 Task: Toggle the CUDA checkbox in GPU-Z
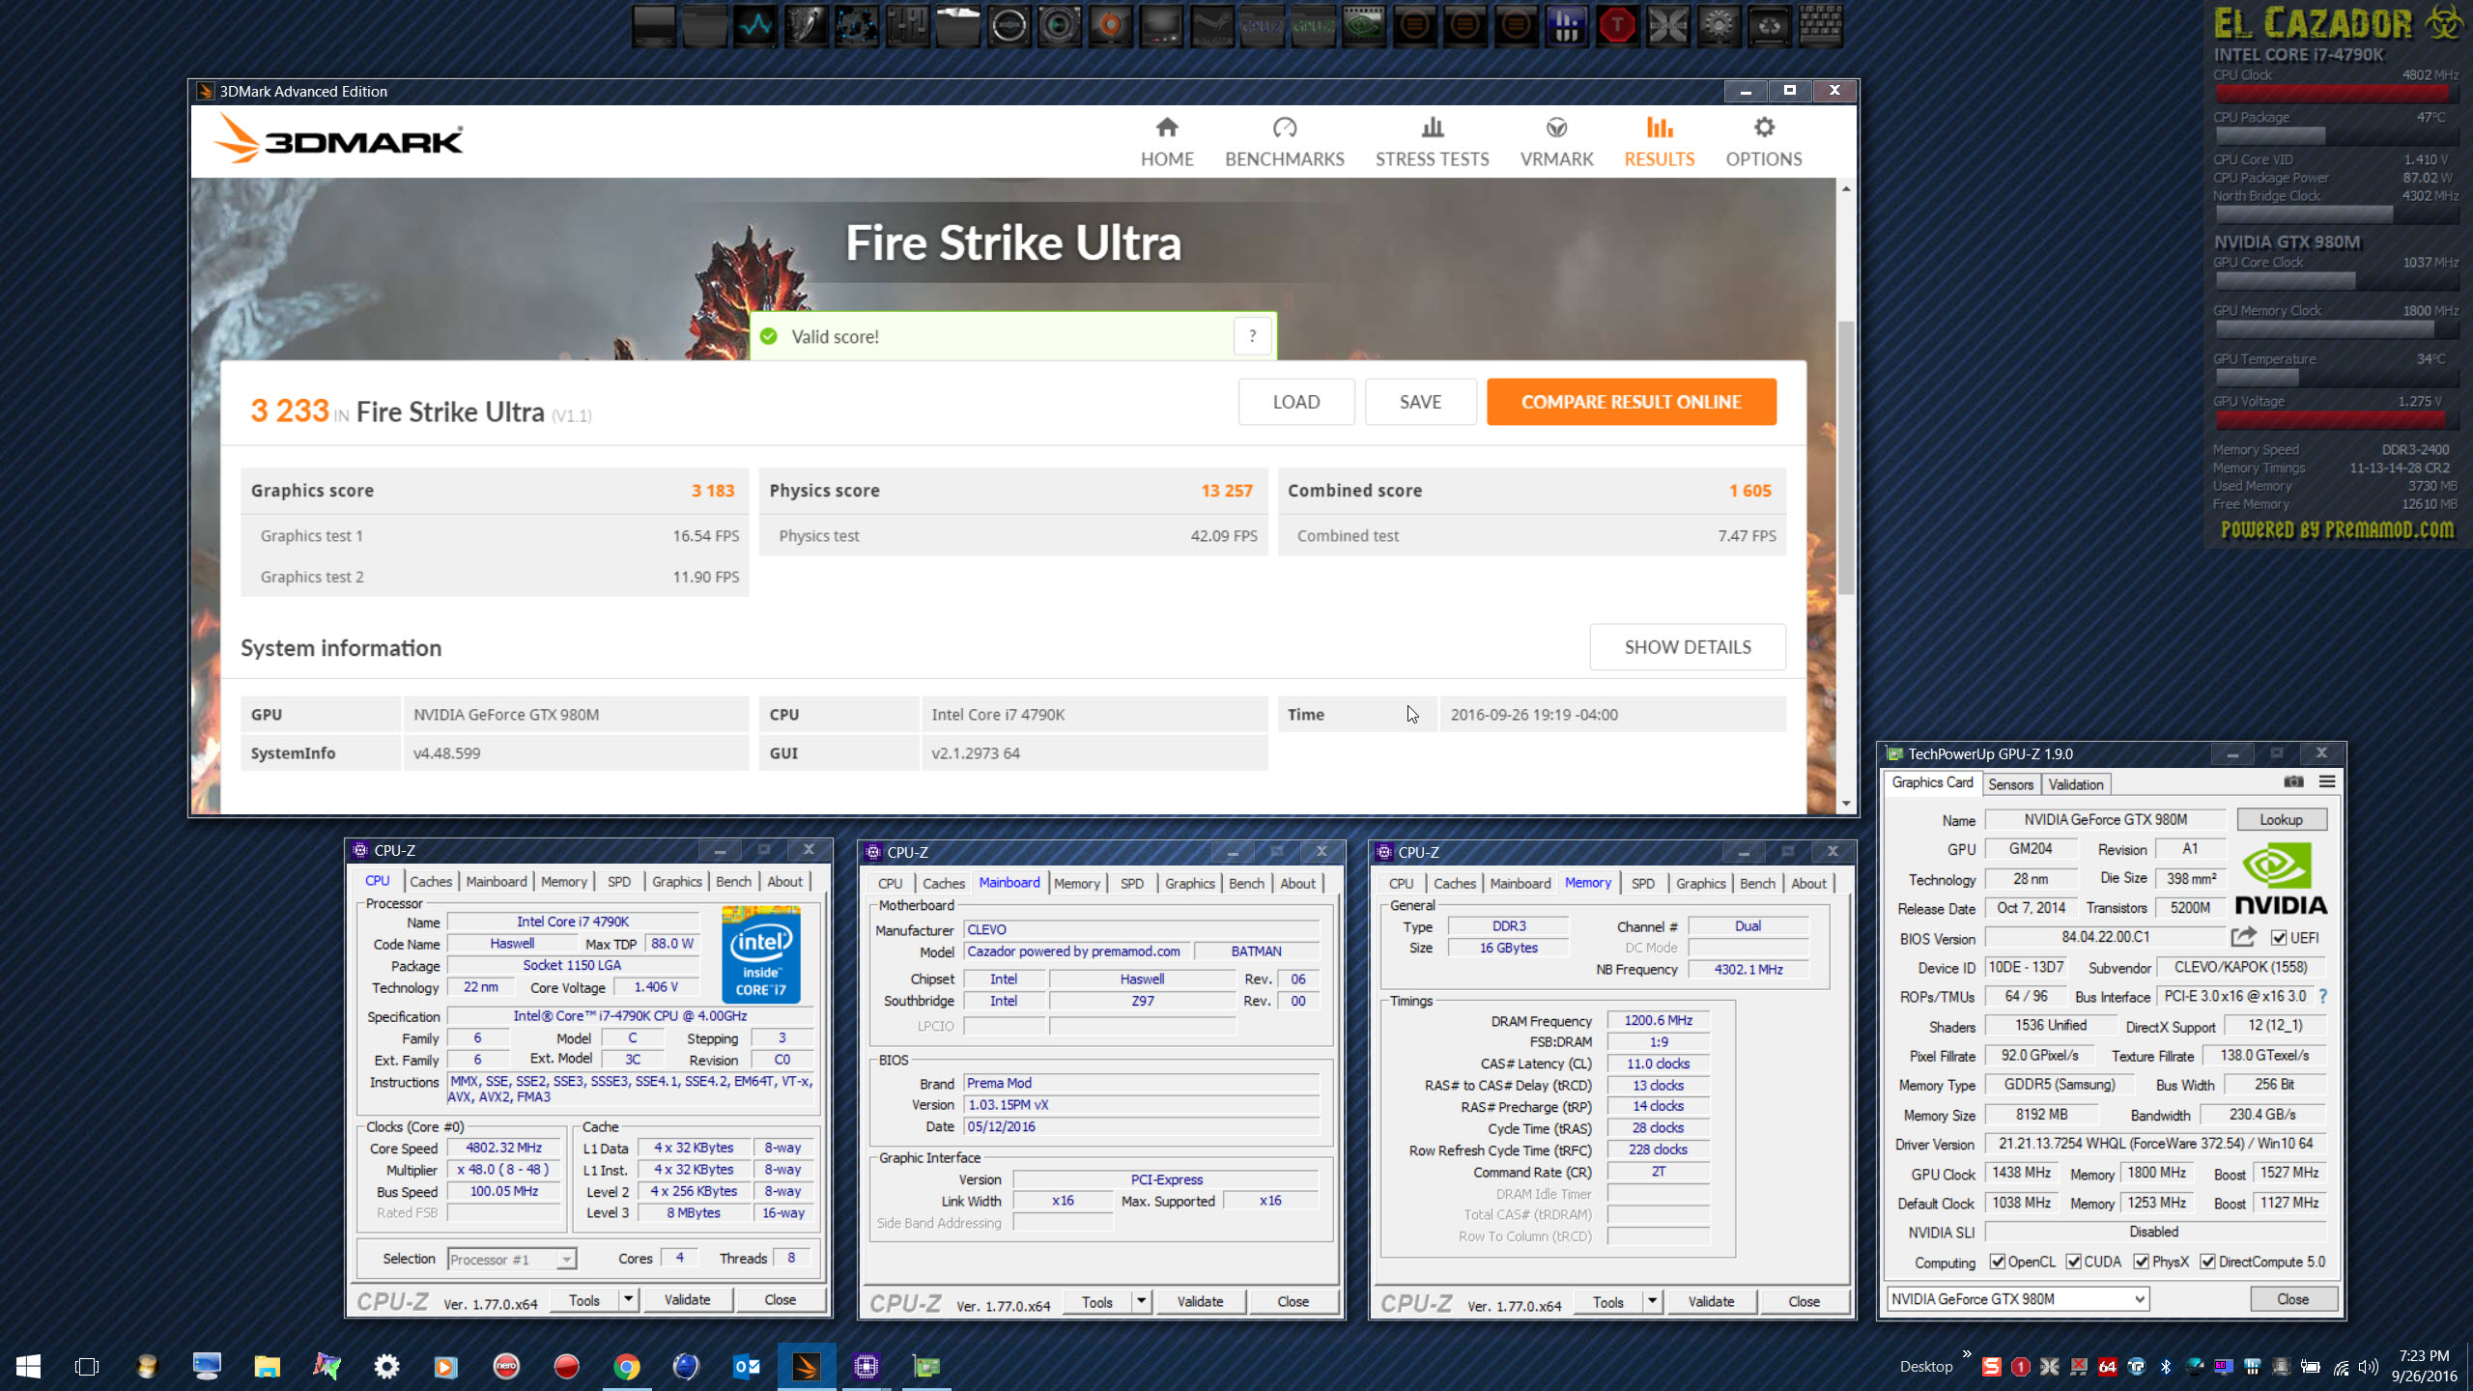click(x=2073, y=1262)
